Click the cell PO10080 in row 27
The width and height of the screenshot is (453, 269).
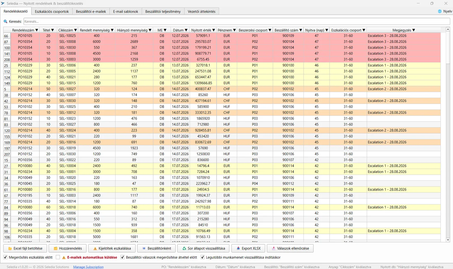25,166
